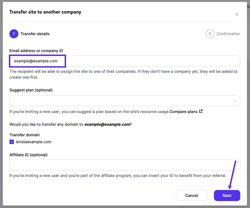Viewport: 250px width, 208px height.
Task: Cancel the site transfer
Action: click(191, 196)
